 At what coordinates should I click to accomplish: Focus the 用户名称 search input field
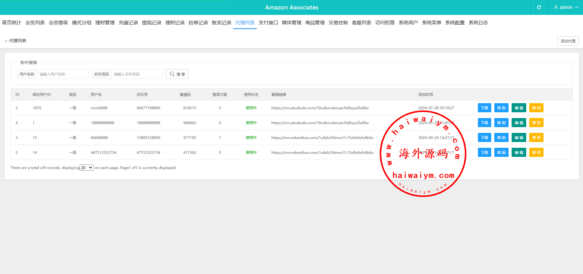point(62,74)
